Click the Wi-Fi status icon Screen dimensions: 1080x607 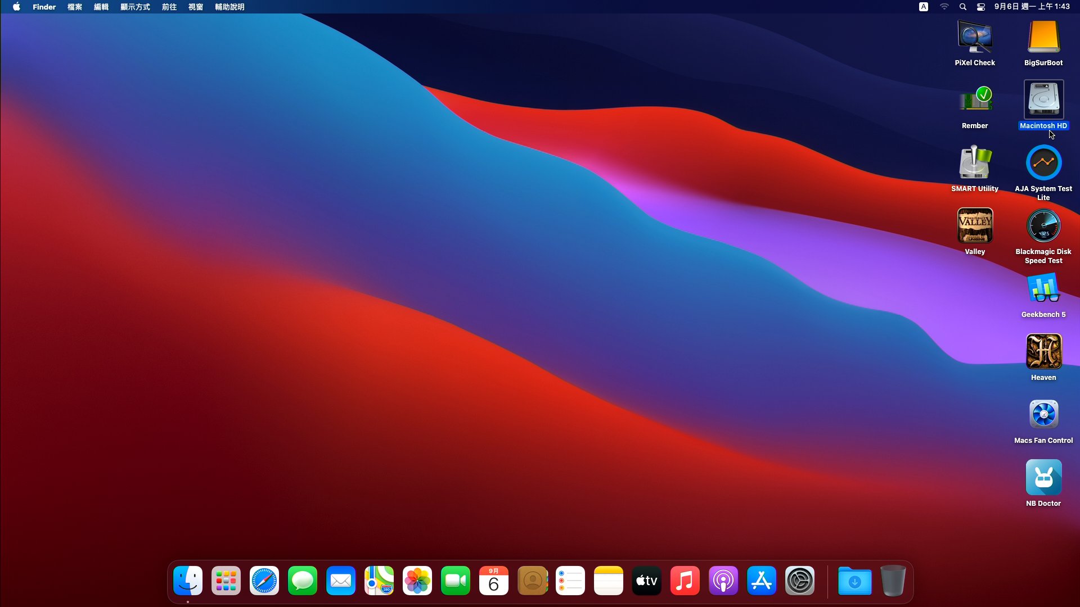pyautogui.click(x=944, y=7)
